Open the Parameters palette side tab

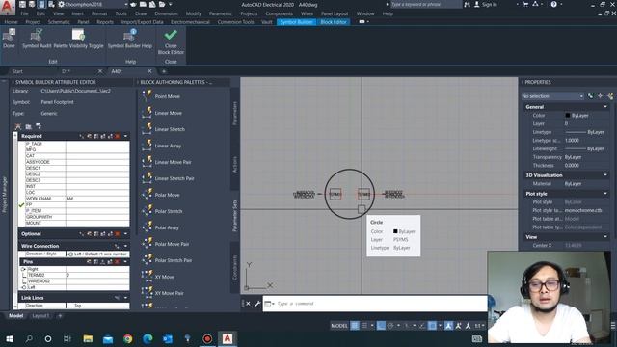pos(235,114)
